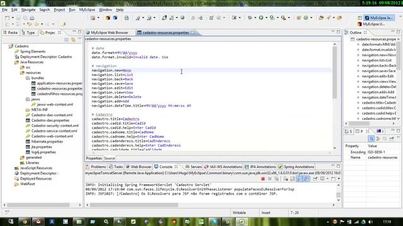Click the Project Explorer horizontal scrollbar
The height and width of the screenshot is (226, 403).
click(x=38, y=205)
